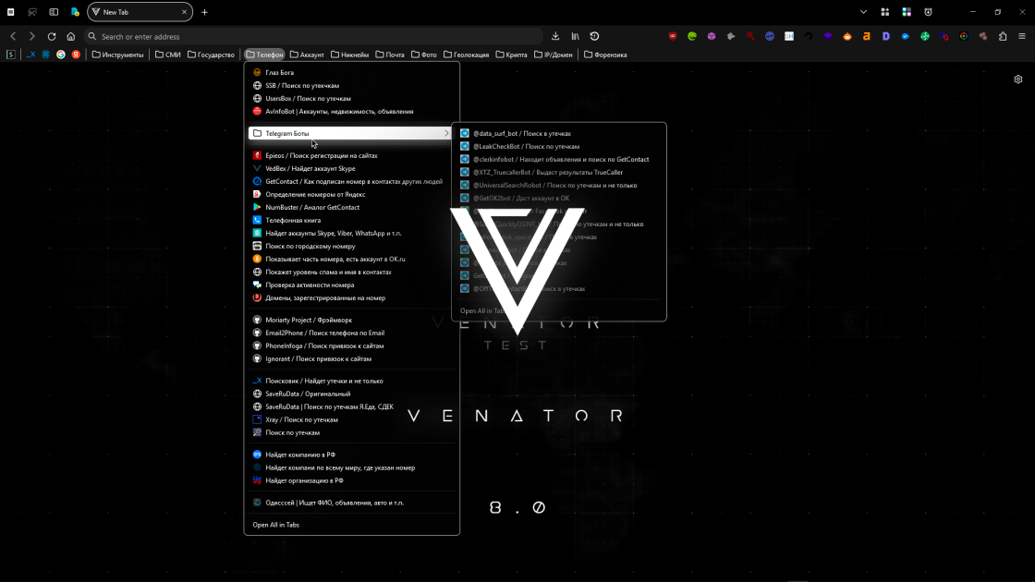This screenshot has height=582, width=1035.
Task: Go to the home page
Action: click(x=70, y=36)
